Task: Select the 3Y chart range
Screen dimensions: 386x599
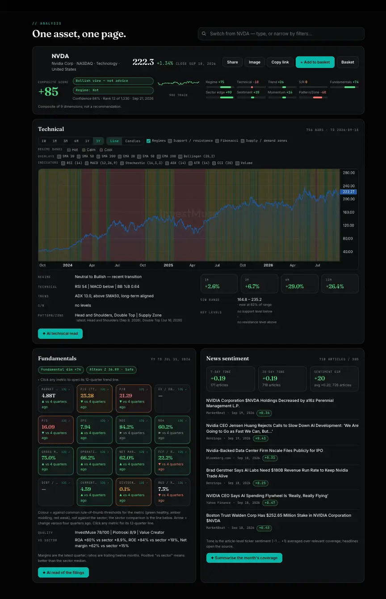Action: [x=98, y=141]
